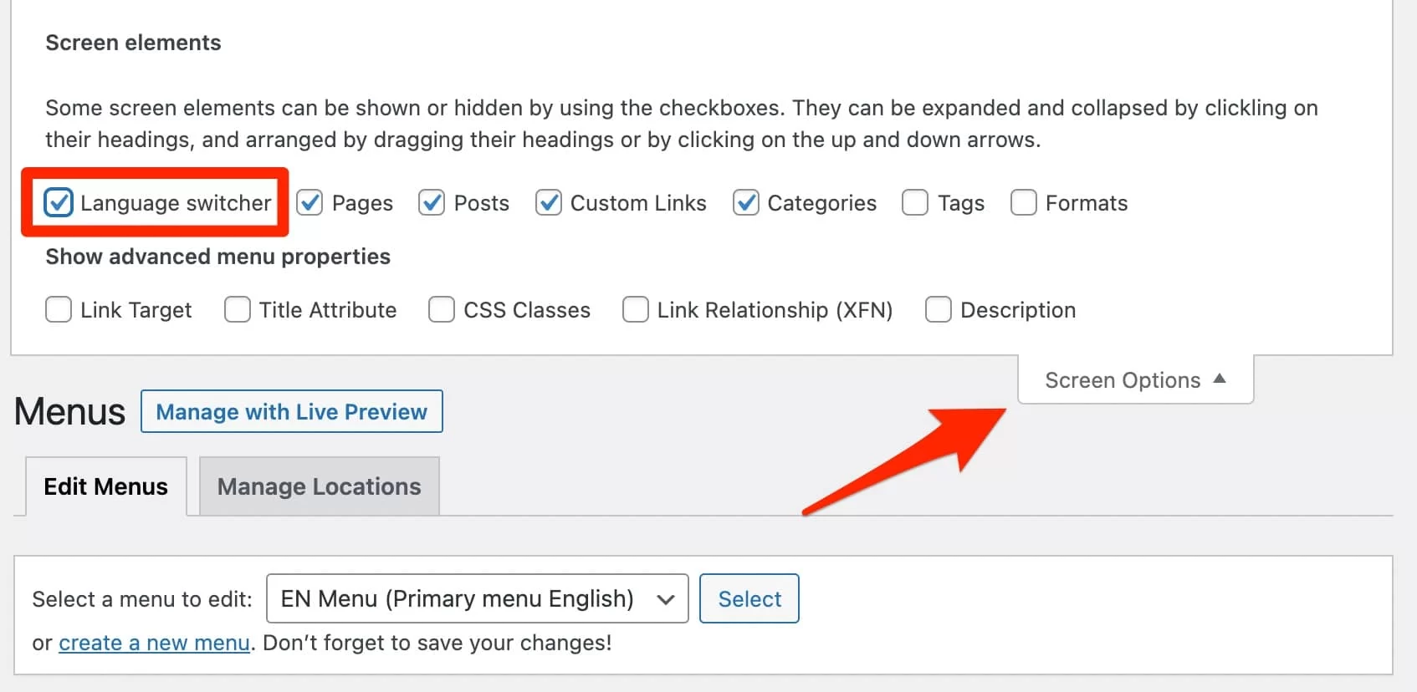Image resolution: width=1417 pixels, height=692 pixels.
Task: Uncheck the Language switcher screen element
Action: [59, 202]
